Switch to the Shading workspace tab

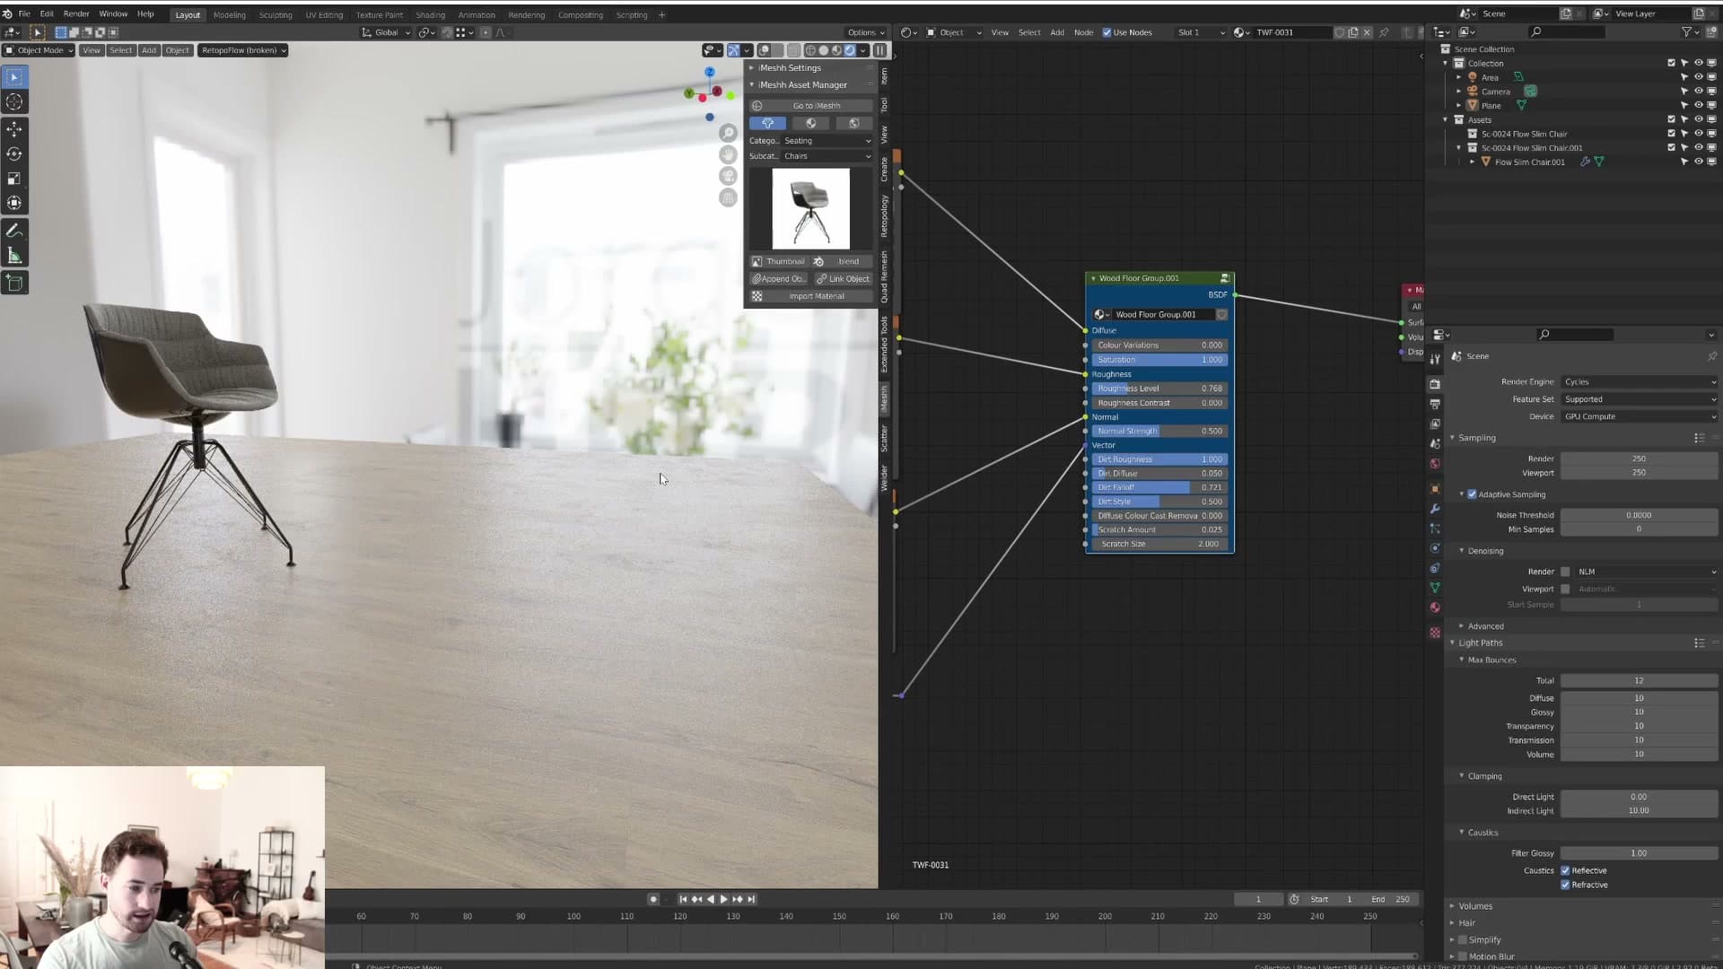pyautogui.click(x=430, y=15)
